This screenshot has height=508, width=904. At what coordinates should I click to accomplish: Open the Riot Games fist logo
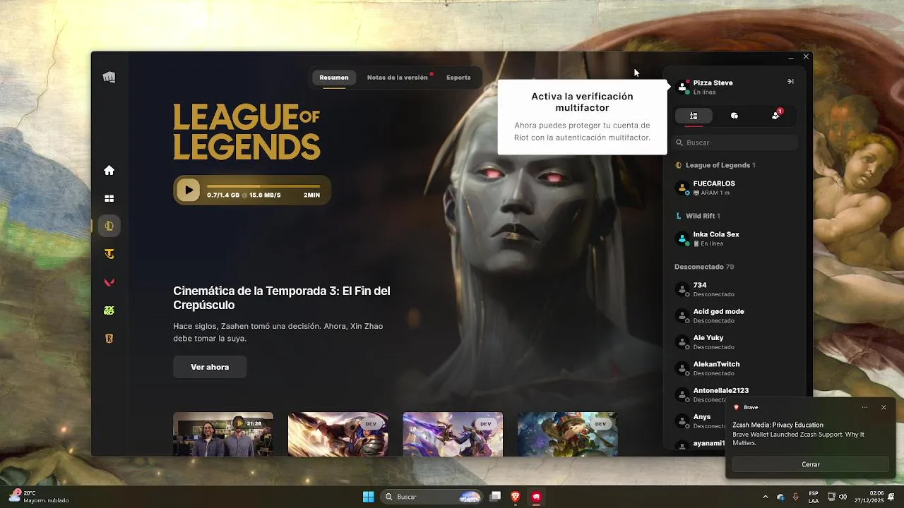pyautogui.click(x=109, y=78)
